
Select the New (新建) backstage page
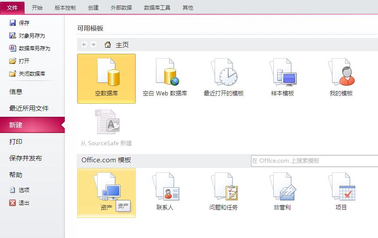pos(32,125)
